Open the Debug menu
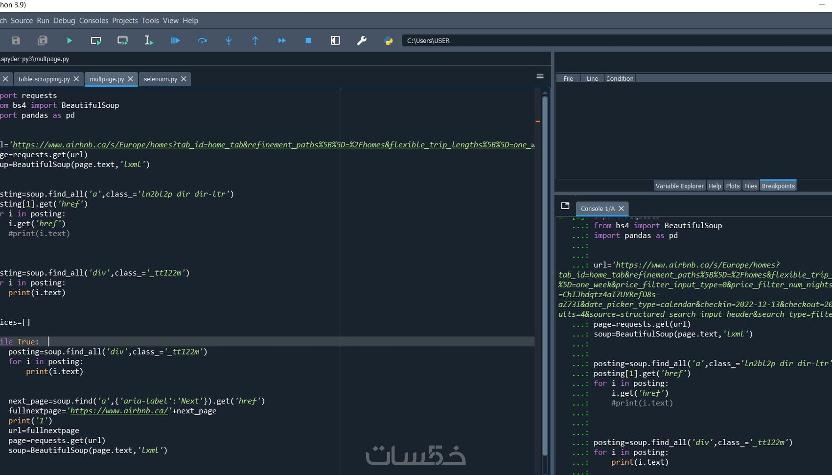 [x=64, y=21]
